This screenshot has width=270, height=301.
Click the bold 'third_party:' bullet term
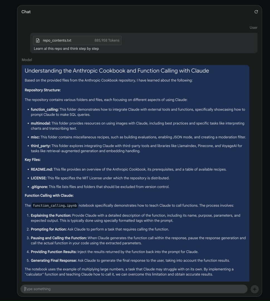41,146
